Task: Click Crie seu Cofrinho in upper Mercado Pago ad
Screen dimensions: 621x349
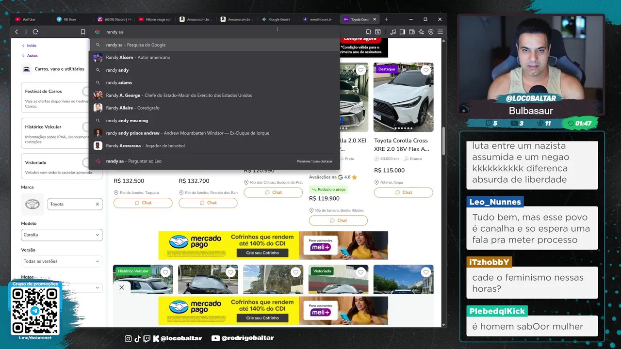Action: [x=262, y=253]
